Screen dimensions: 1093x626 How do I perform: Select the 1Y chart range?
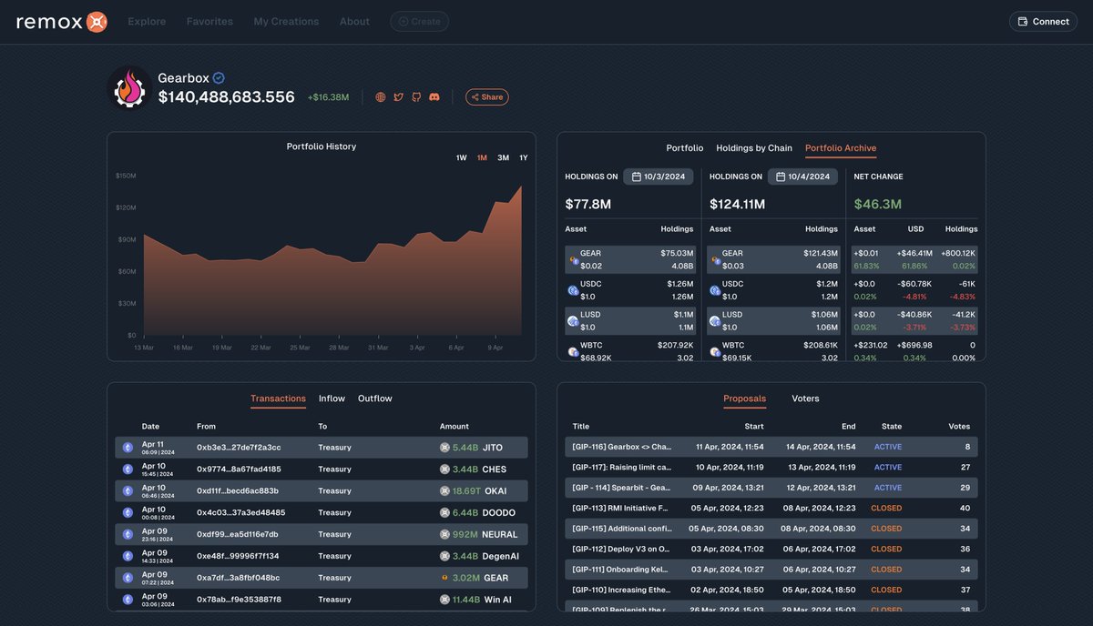(x=524, y=158)
